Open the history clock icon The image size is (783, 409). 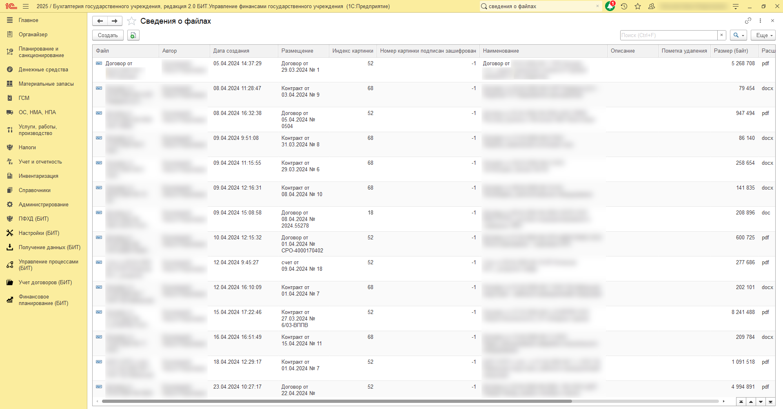[x=624, y=7]
